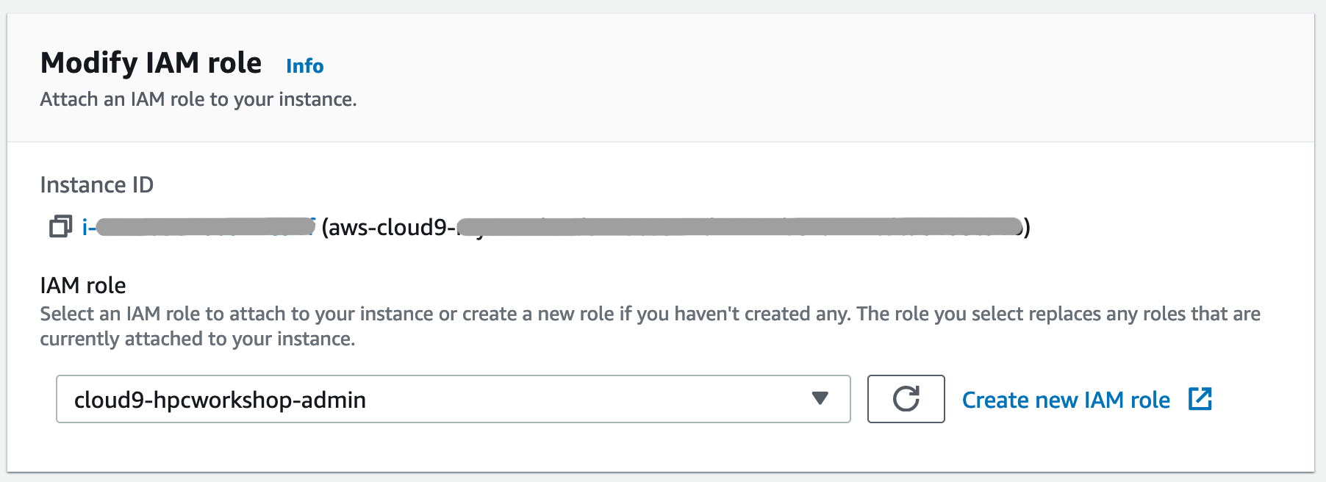1326x482 pixels.
Task: Click the Modify IAM role heading
Action: 151,63
